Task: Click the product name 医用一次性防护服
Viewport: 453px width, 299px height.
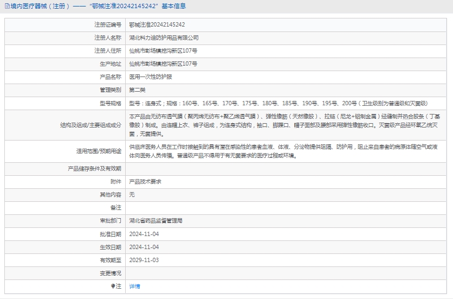Action: (151, 77)
